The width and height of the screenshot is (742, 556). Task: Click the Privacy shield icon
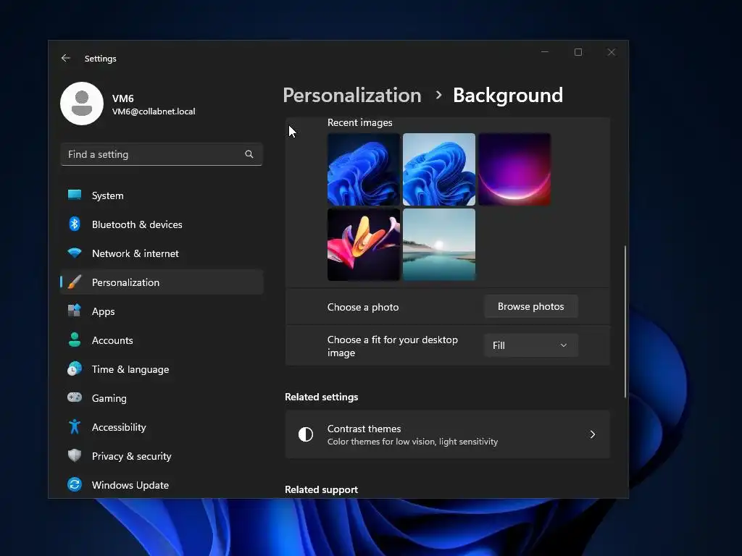[x=75, y=455]
